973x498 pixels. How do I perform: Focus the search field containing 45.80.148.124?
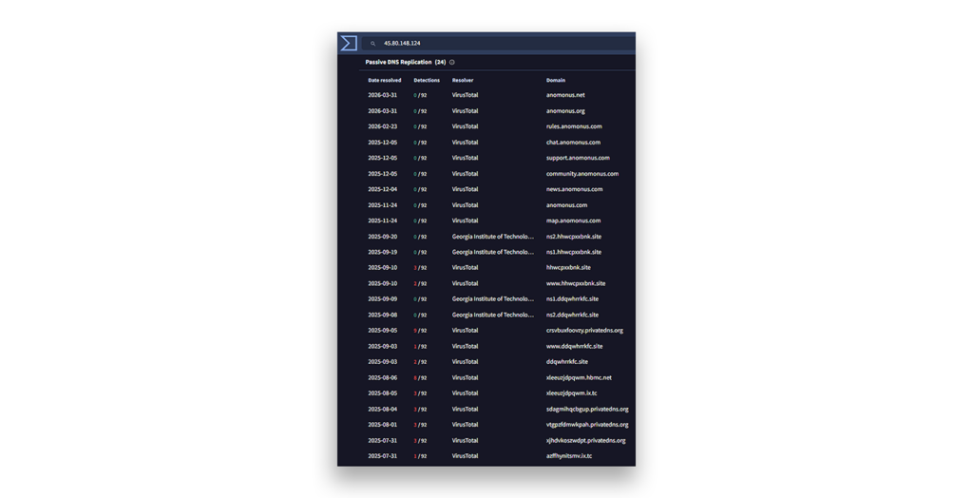pos(498,44)
